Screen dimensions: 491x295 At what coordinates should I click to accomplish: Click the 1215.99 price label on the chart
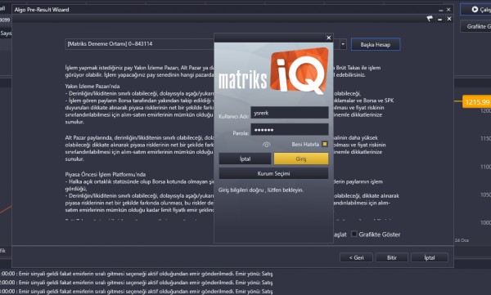tap(476, 102)
